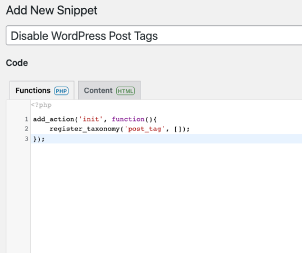The image size is (302, 253).
Task: Place cursor on the register_taxonomy line
Action: click(x=120, y=129)
